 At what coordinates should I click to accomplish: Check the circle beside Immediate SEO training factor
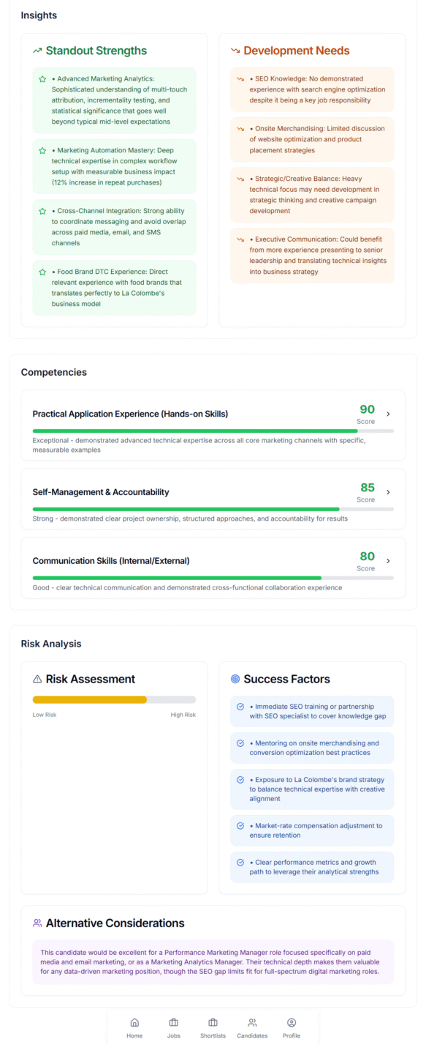point(240,707)
